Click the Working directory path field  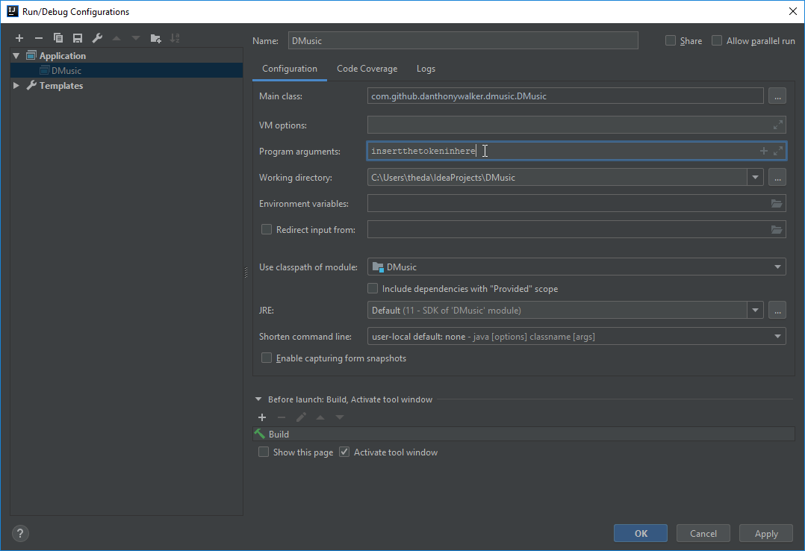(x=557, y=178)
